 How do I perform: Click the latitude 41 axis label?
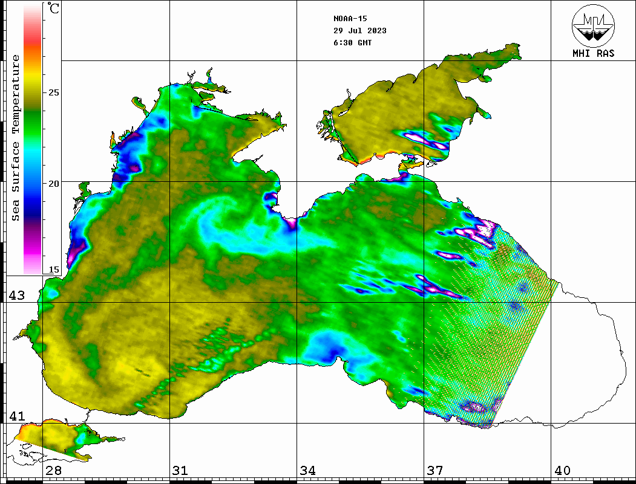tap(17, 416)
